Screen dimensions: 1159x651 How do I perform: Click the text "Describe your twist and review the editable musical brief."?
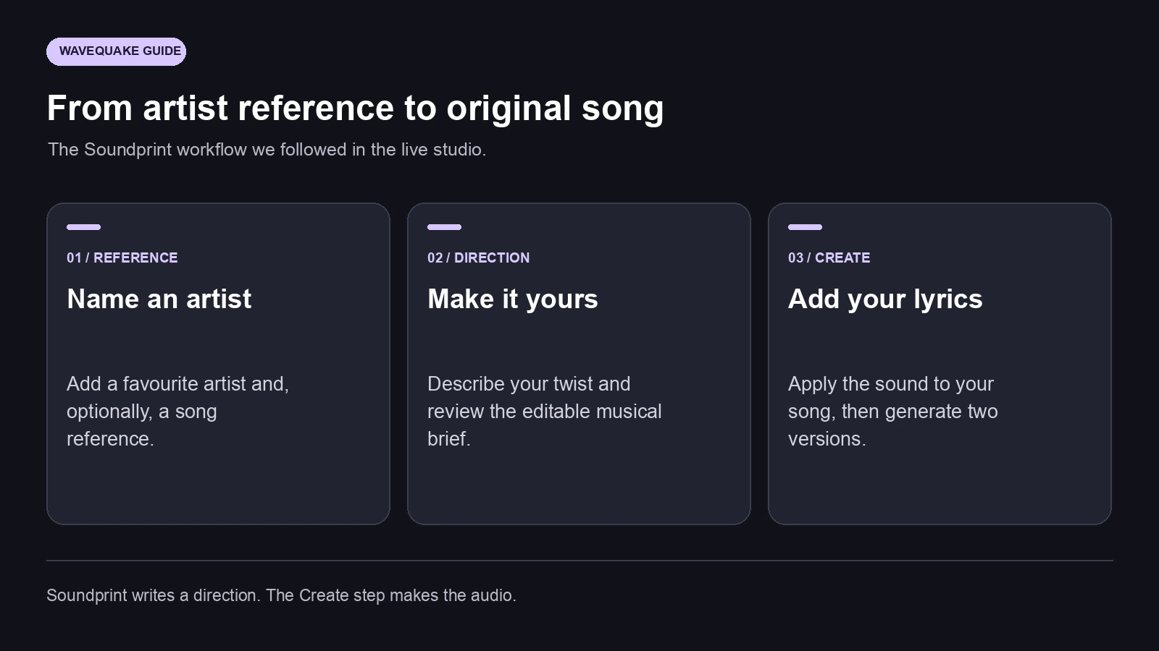[x=544, y=411]
